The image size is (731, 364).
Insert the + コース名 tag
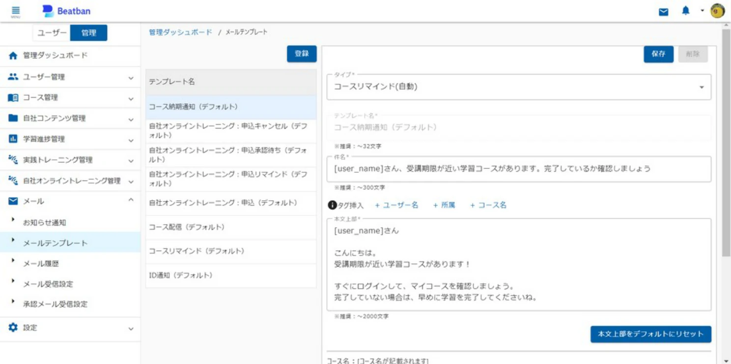(488, 205)
